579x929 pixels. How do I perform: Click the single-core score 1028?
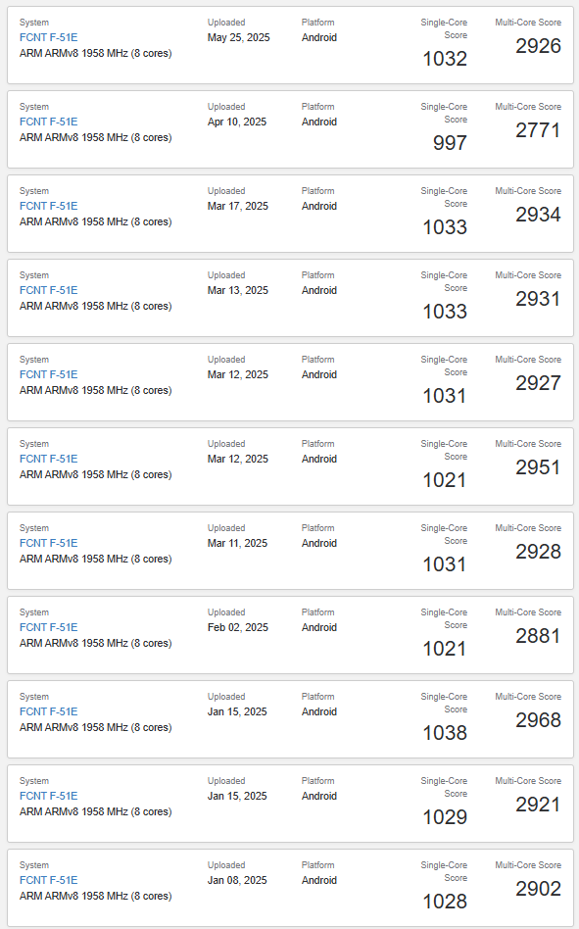tap(445, 902)
